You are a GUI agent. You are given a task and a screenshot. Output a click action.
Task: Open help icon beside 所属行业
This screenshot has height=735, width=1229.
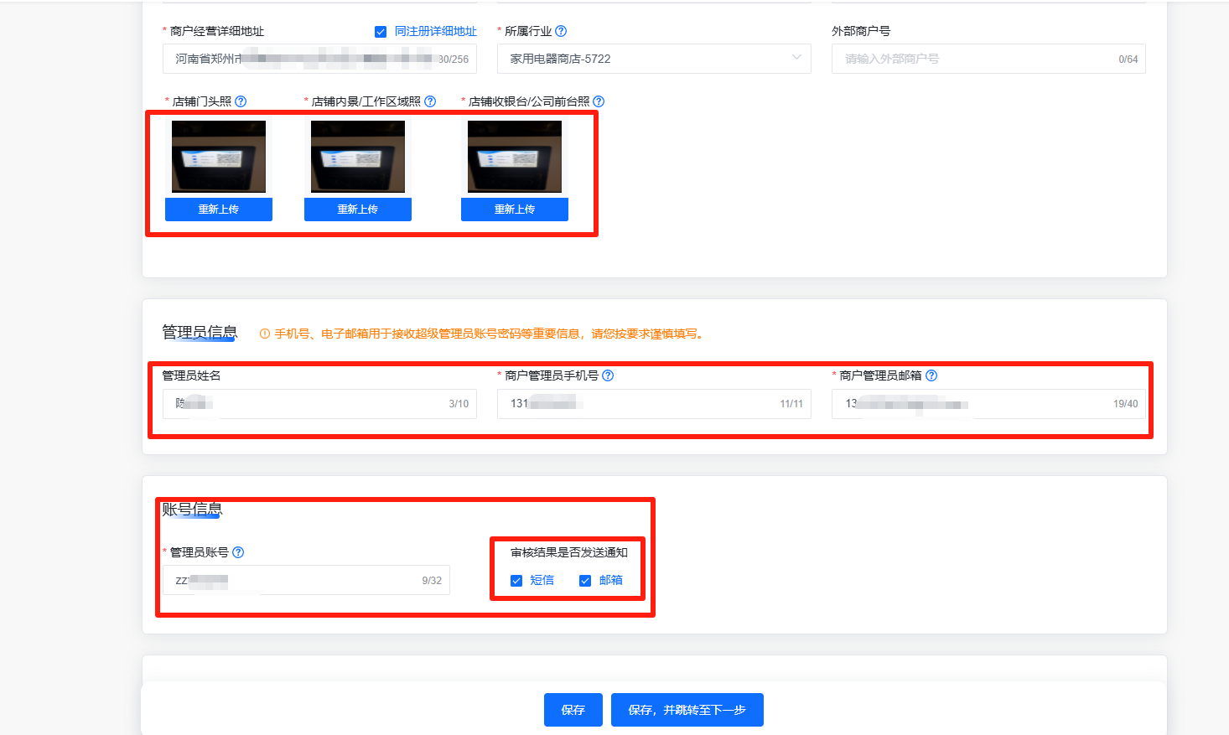point(561,31)
